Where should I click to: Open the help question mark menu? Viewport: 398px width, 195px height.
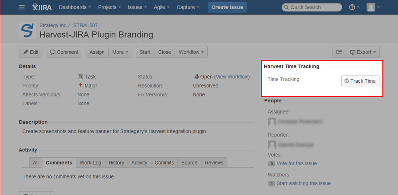click(354, 7)
